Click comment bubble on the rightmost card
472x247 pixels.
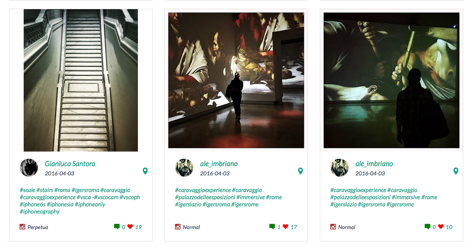[427, 227]
